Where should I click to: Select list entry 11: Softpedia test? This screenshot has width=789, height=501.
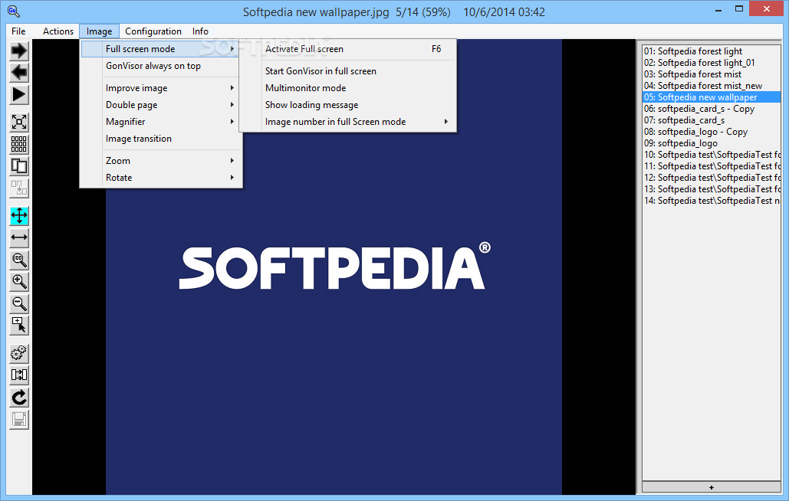pos(712,166)
